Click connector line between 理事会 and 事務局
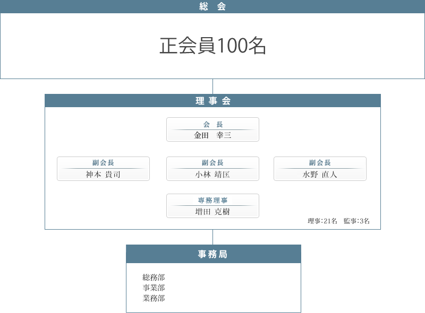 pyautogui.click(x=213, y=237)
